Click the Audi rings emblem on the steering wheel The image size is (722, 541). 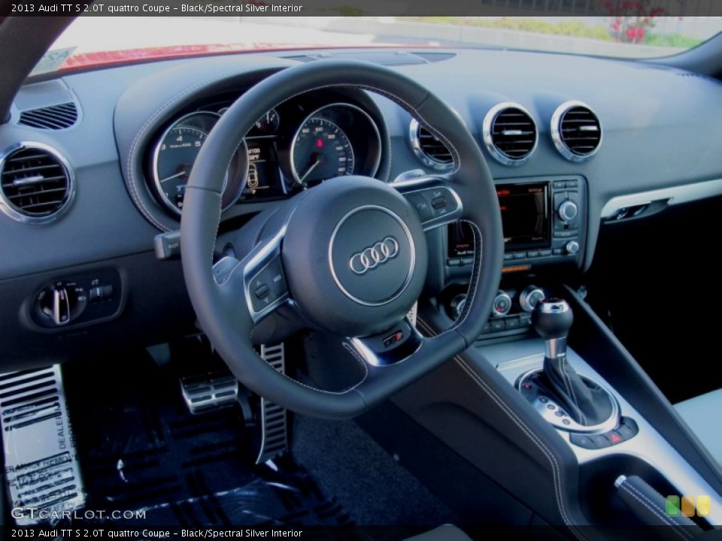[374, 255]
